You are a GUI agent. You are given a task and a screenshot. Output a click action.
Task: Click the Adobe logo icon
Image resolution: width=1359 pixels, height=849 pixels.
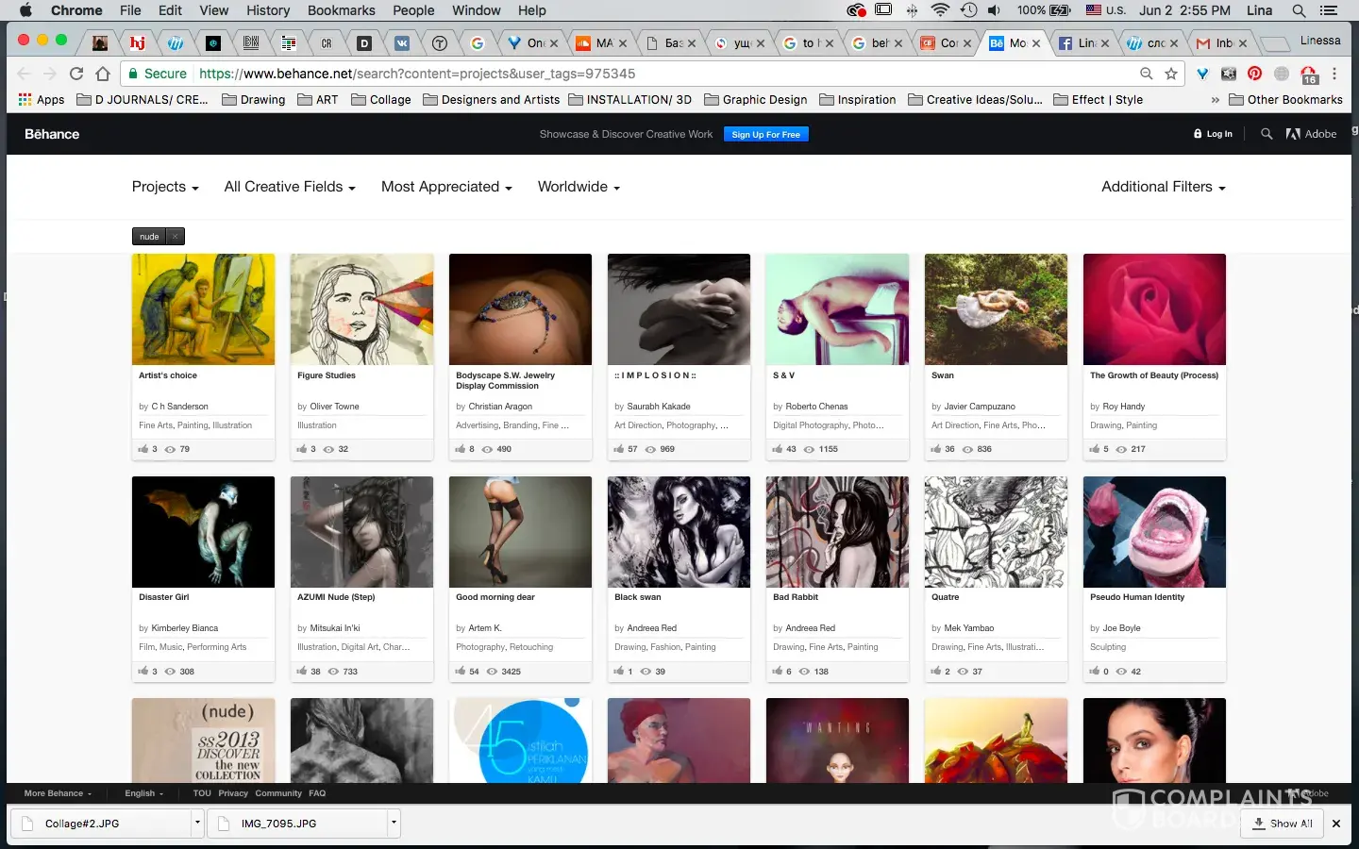(1293, 134)
